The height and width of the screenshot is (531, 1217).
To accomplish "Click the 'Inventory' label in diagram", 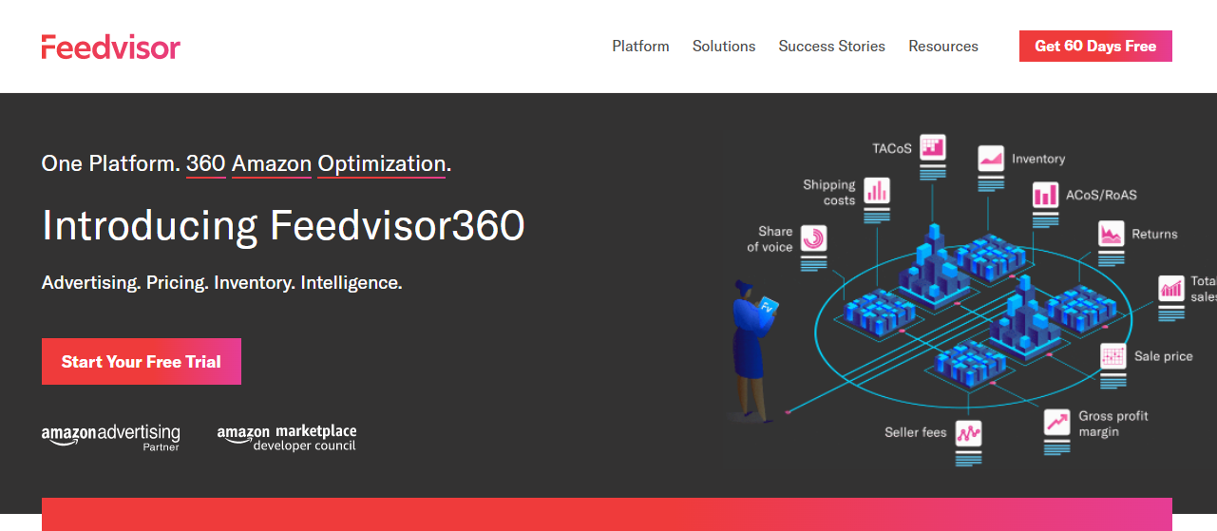I will (1038, 159).
